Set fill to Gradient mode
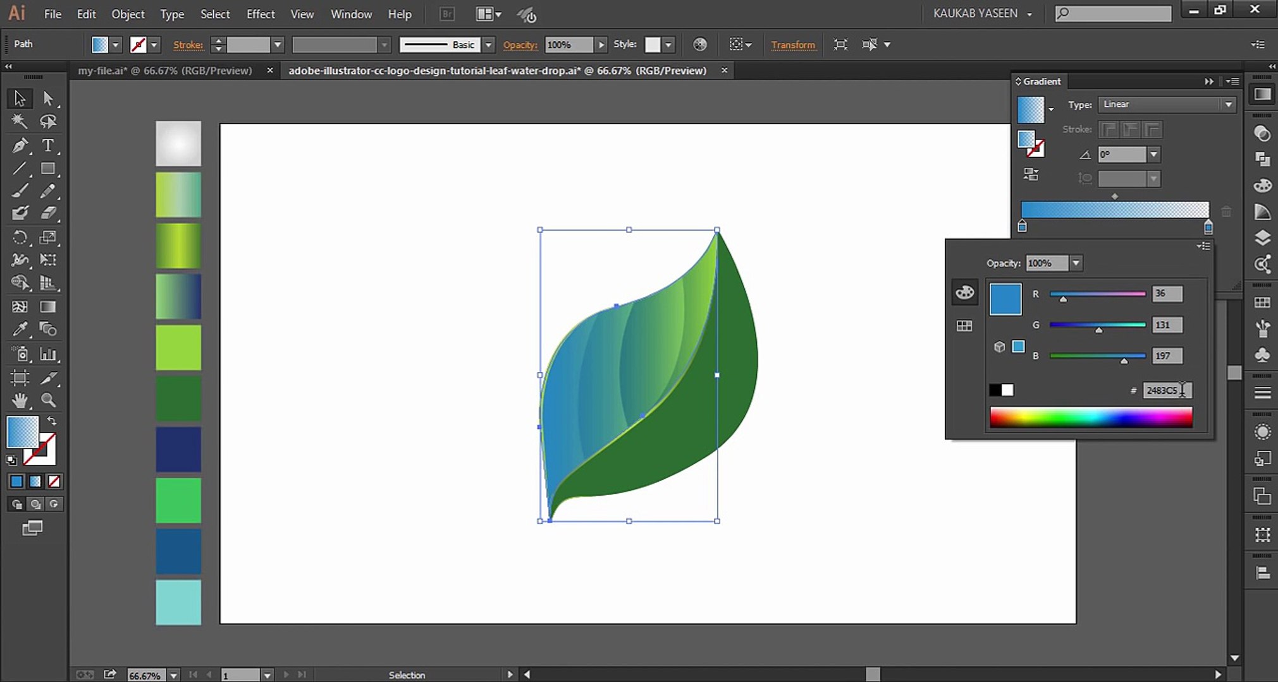The height and width of the screenshot is (682, 1278). coord(35,482)
